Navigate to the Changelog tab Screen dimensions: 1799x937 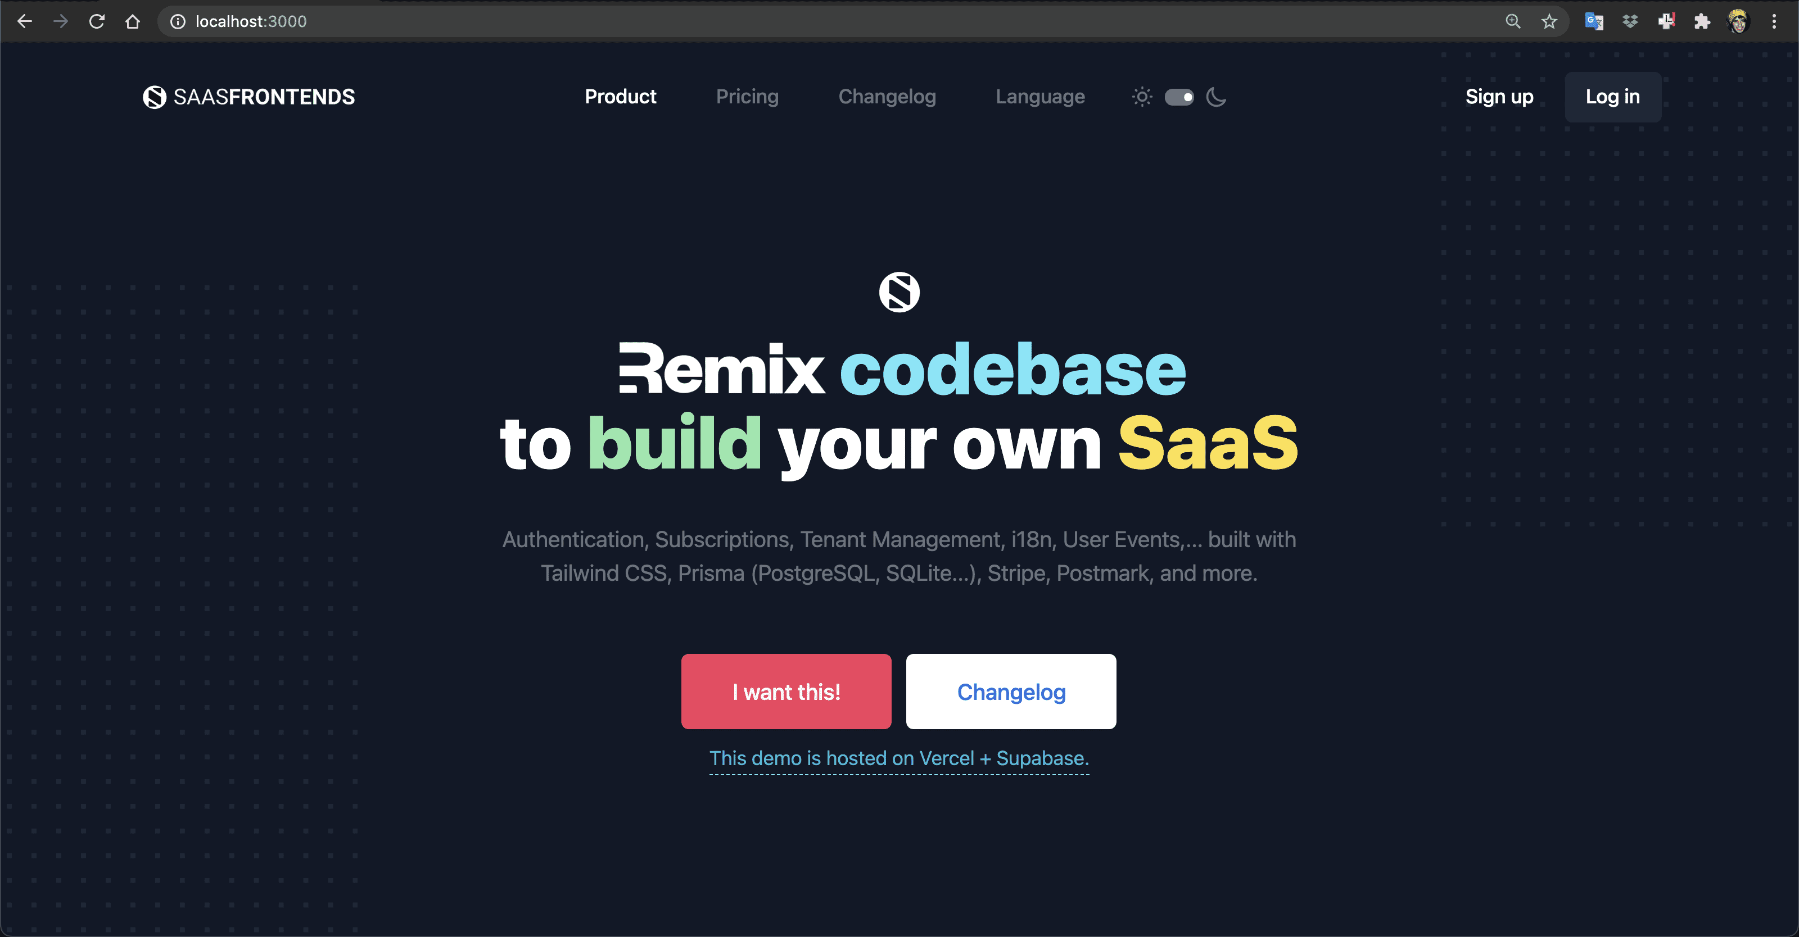coord(887,96)
